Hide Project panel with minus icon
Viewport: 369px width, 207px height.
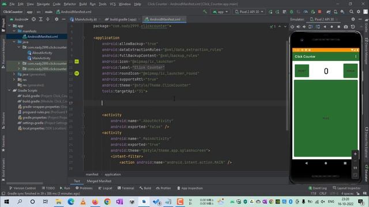coord(63,19)
